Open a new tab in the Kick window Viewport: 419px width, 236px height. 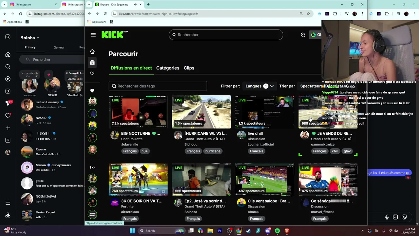148,5
